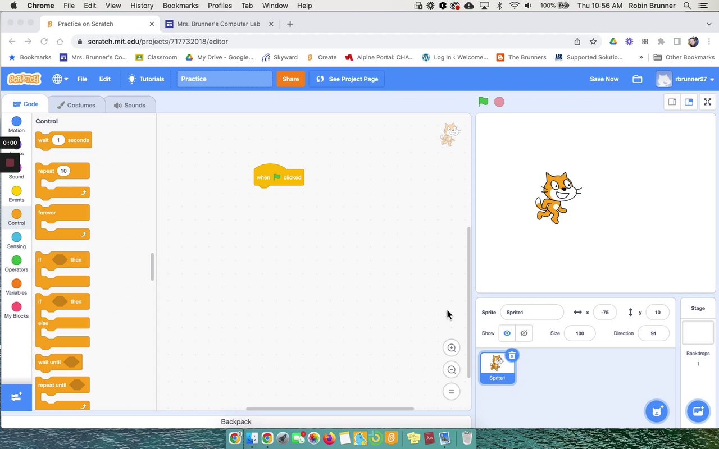This screenshot has width=719, height=449.
Task: Click the sprite x position field
Action: (x=604, y=313)
